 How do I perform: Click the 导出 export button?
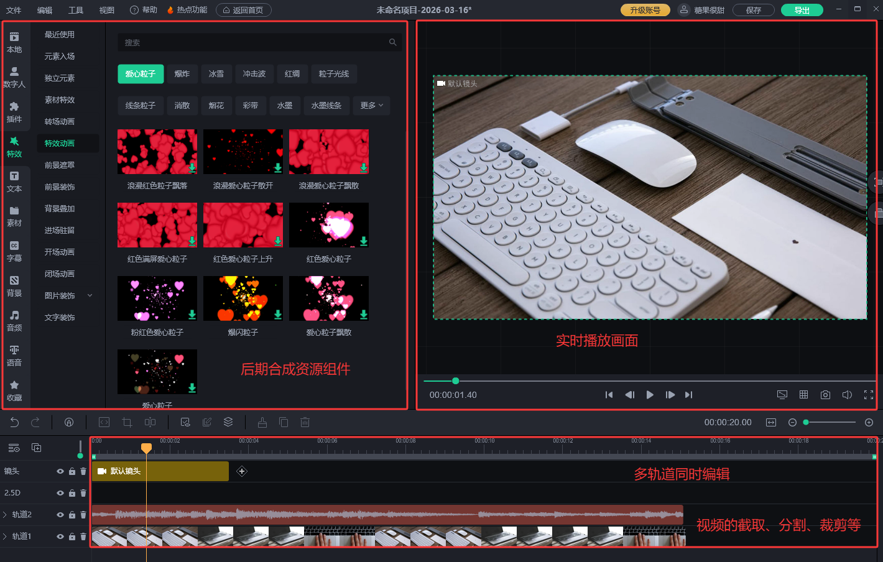(x=802, y=10)
